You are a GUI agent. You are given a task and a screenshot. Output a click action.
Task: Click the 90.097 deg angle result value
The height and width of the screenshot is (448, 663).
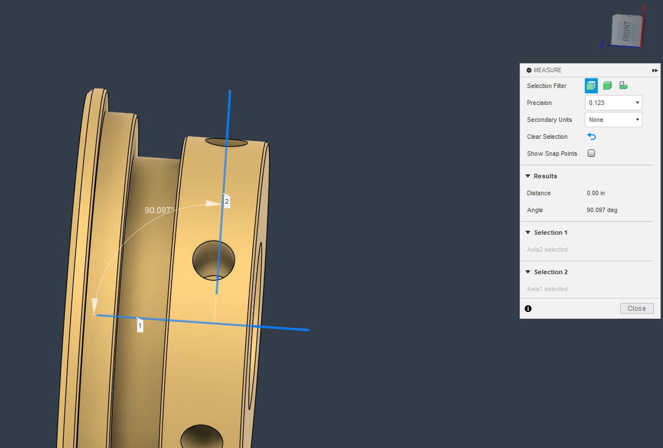tap(602, 210)
